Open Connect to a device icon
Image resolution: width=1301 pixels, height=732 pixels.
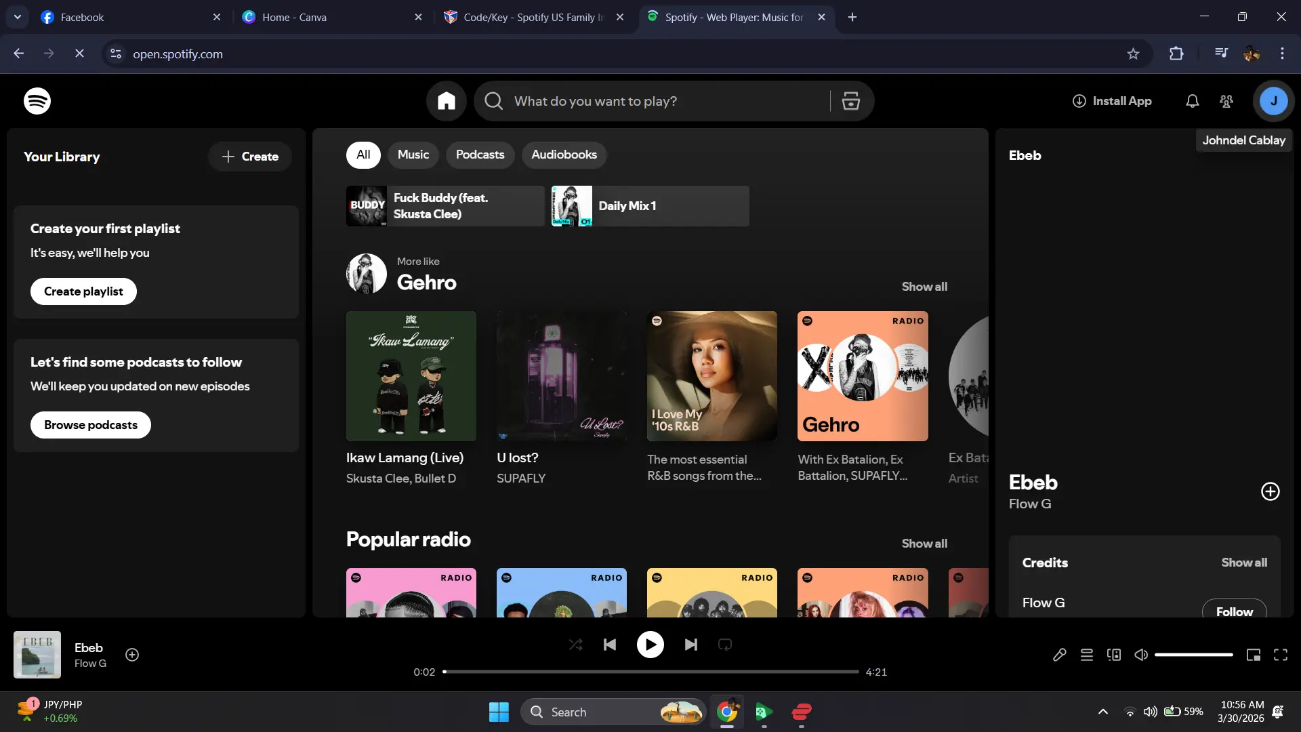(1114, 655)
